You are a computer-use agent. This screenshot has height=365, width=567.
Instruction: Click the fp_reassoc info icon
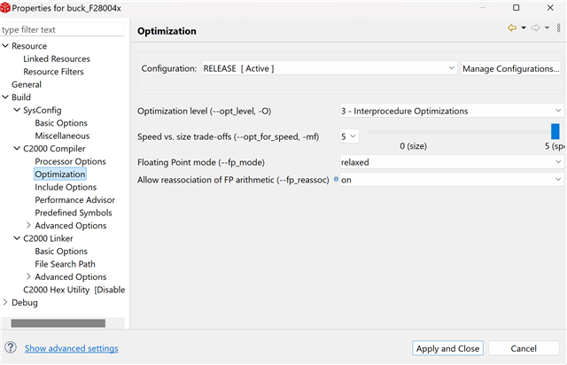click(336, 179)
